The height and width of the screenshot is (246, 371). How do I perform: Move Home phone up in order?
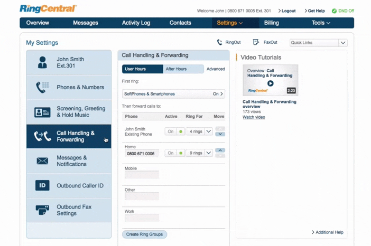(220, 150)
